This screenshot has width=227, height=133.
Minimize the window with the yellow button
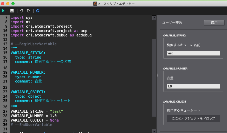[x=8, y=4]
